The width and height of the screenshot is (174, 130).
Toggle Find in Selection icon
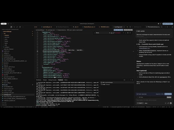tap(128, 33)
